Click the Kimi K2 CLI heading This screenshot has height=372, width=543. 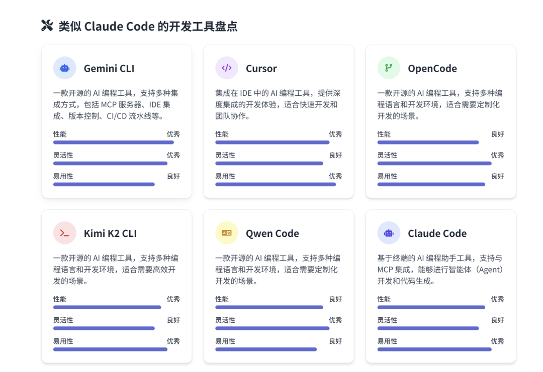tap(110, 233)
